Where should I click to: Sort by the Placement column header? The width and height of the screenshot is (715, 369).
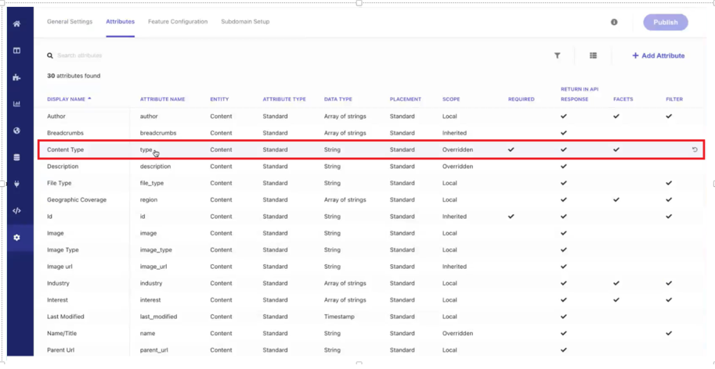(x=406, y=99)
